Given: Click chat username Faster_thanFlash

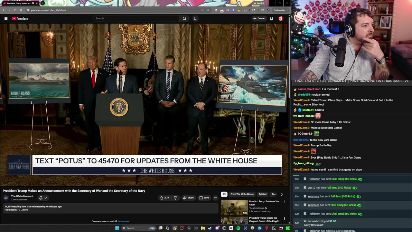Looking at the screenshot, I should point(309,89).
